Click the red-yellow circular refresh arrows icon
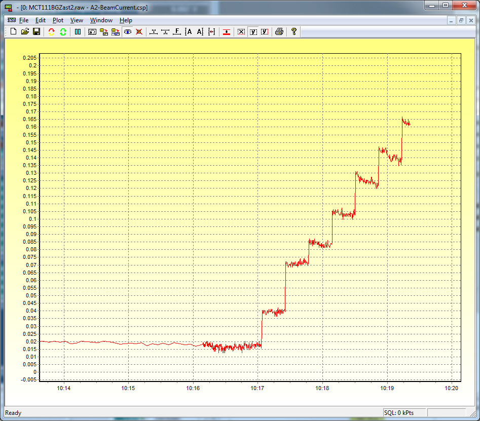 pos(51,32)
